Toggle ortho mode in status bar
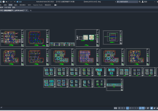The height and width of the screenshot is (111, 158). pyautogui.click(x=127, y=108)
